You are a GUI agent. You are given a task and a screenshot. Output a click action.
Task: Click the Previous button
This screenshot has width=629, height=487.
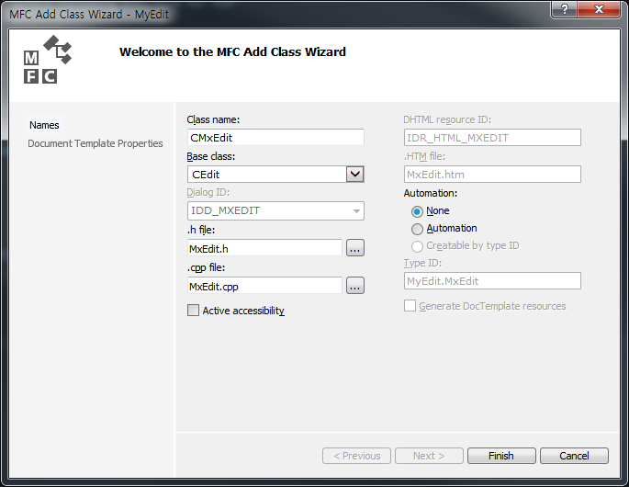[356, 456]
